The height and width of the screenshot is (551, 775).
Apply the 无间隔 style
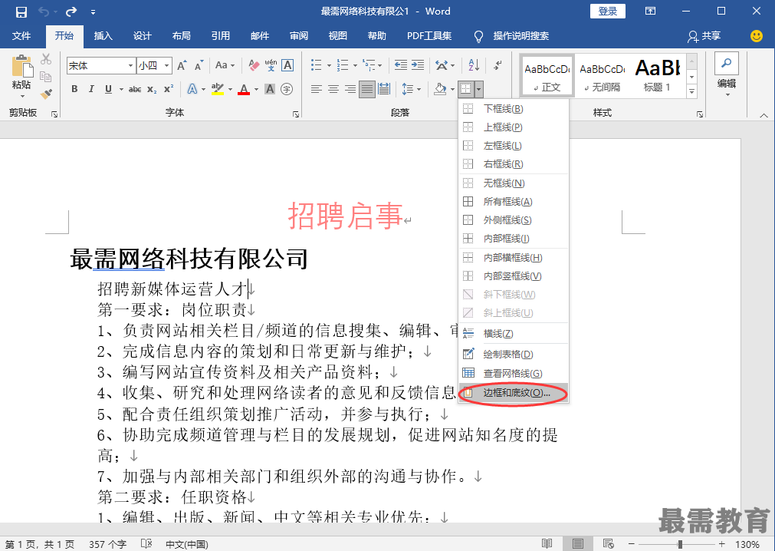pos(603,75)
